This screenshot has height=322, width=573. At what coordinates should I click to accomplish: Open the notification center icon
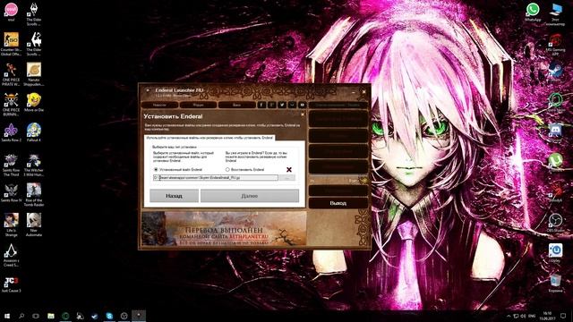pos(563,316)
